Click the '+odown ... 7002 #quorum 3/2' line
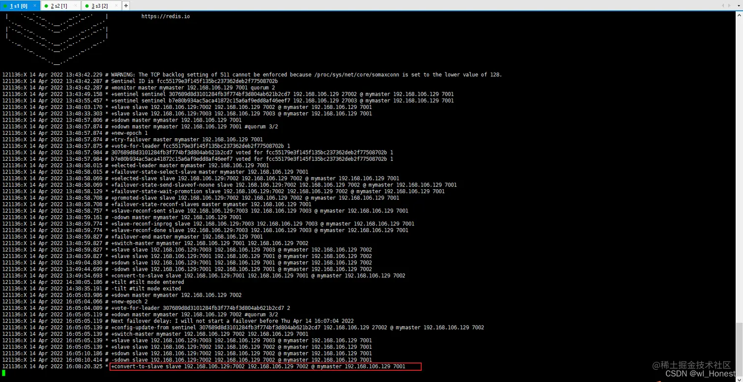The width and height of the screenshot is (743, 382). tap(140, 314)
